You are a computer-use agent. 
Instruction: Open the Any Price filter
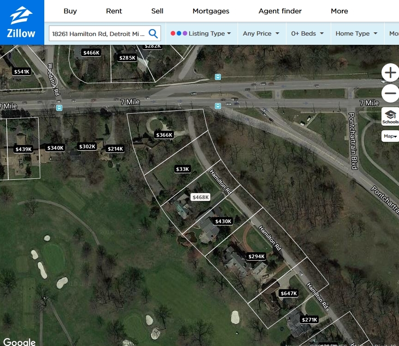point(262,33)
